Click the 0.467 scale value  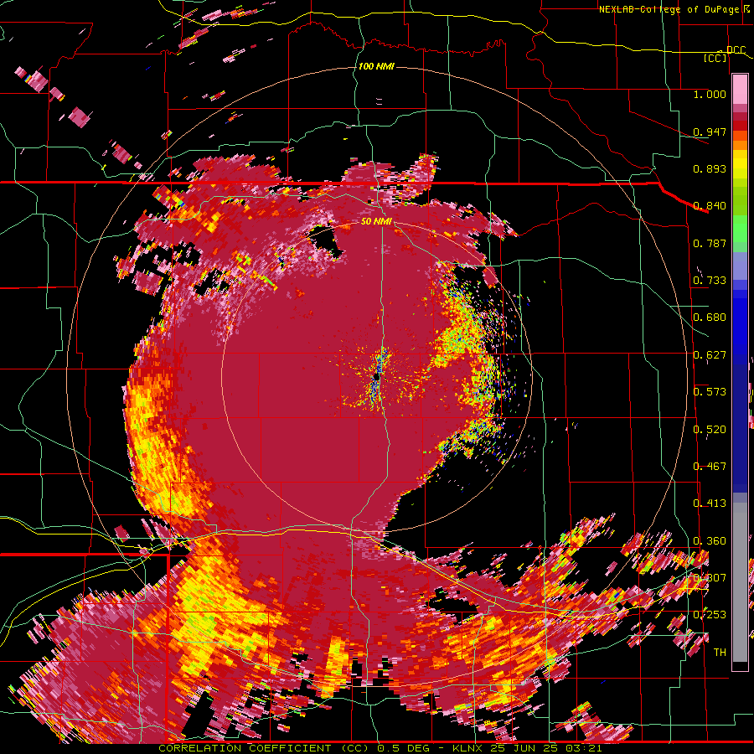(710, 467)
